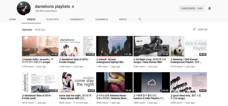228x106 pixels.
Task: Open the Sort By dropdown
Action: point(200,30)
